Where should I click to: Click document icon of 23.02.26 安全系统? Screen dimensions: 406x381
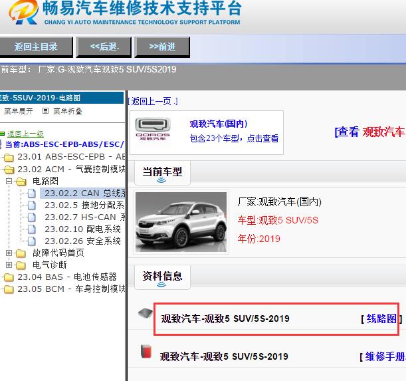click(x=32, y=241)
